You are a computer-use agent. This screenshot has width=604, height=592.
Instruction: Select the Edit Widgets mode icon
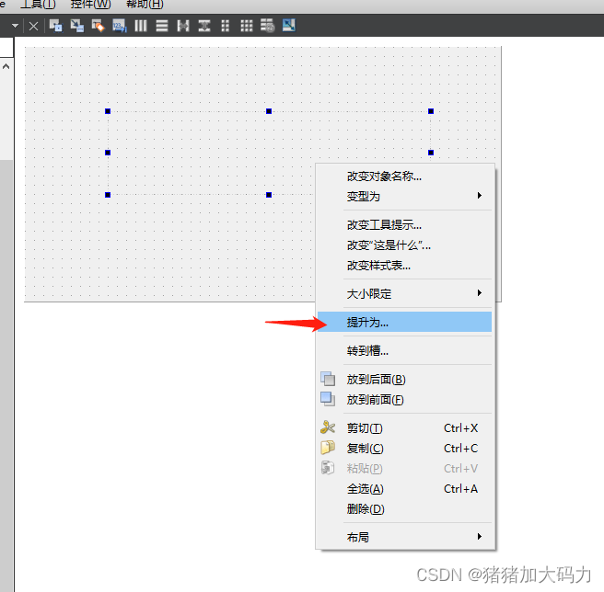pyautogui.click(x=56, y=26)
